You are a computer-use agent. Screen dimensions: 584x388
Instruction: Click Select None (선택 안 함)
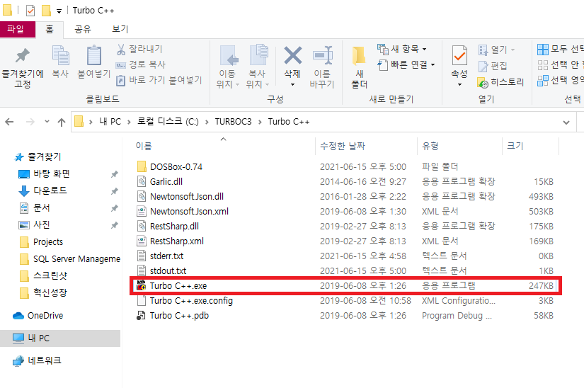pos(561,65)
